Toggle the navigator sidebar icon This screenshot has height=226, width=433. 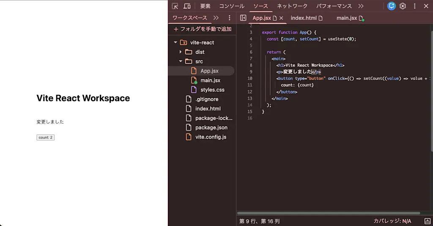243,18
